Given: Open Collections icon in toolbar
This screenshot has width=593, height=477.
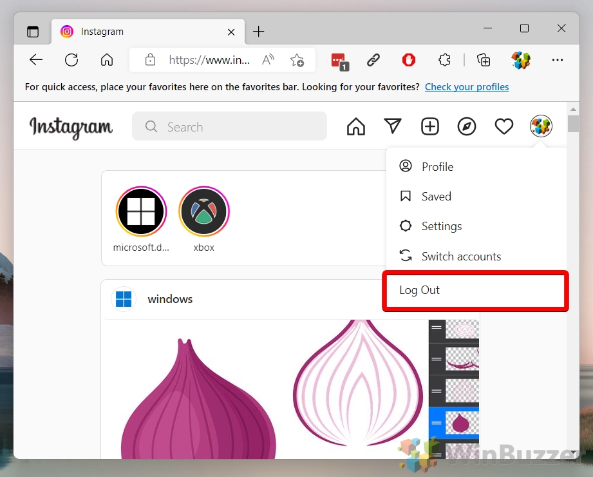Looking at the screenshot, I should coord(484,60).
